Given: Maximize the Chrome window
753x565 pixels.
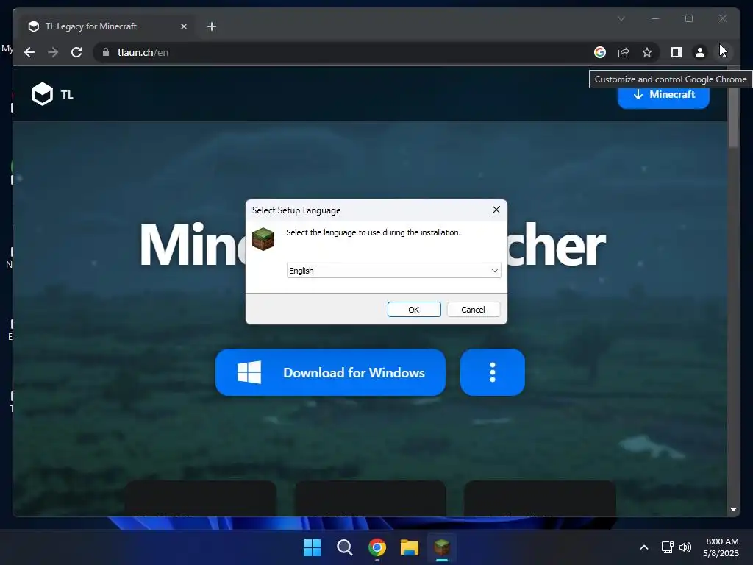Looking at the screenshot, I should 688,18.
